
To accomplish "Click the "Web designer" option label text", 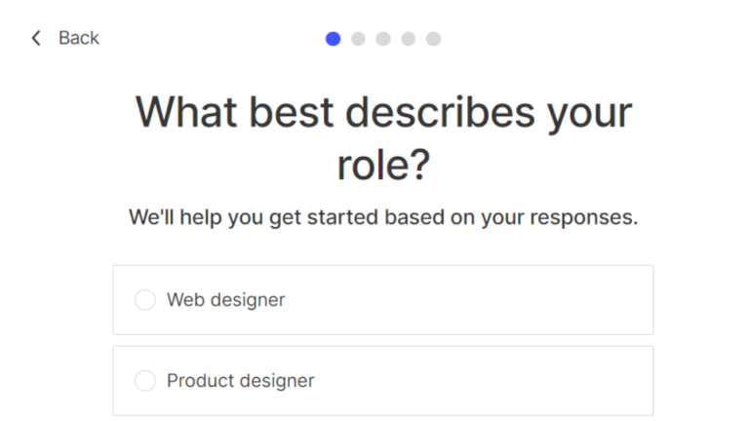I will point(225,300).
